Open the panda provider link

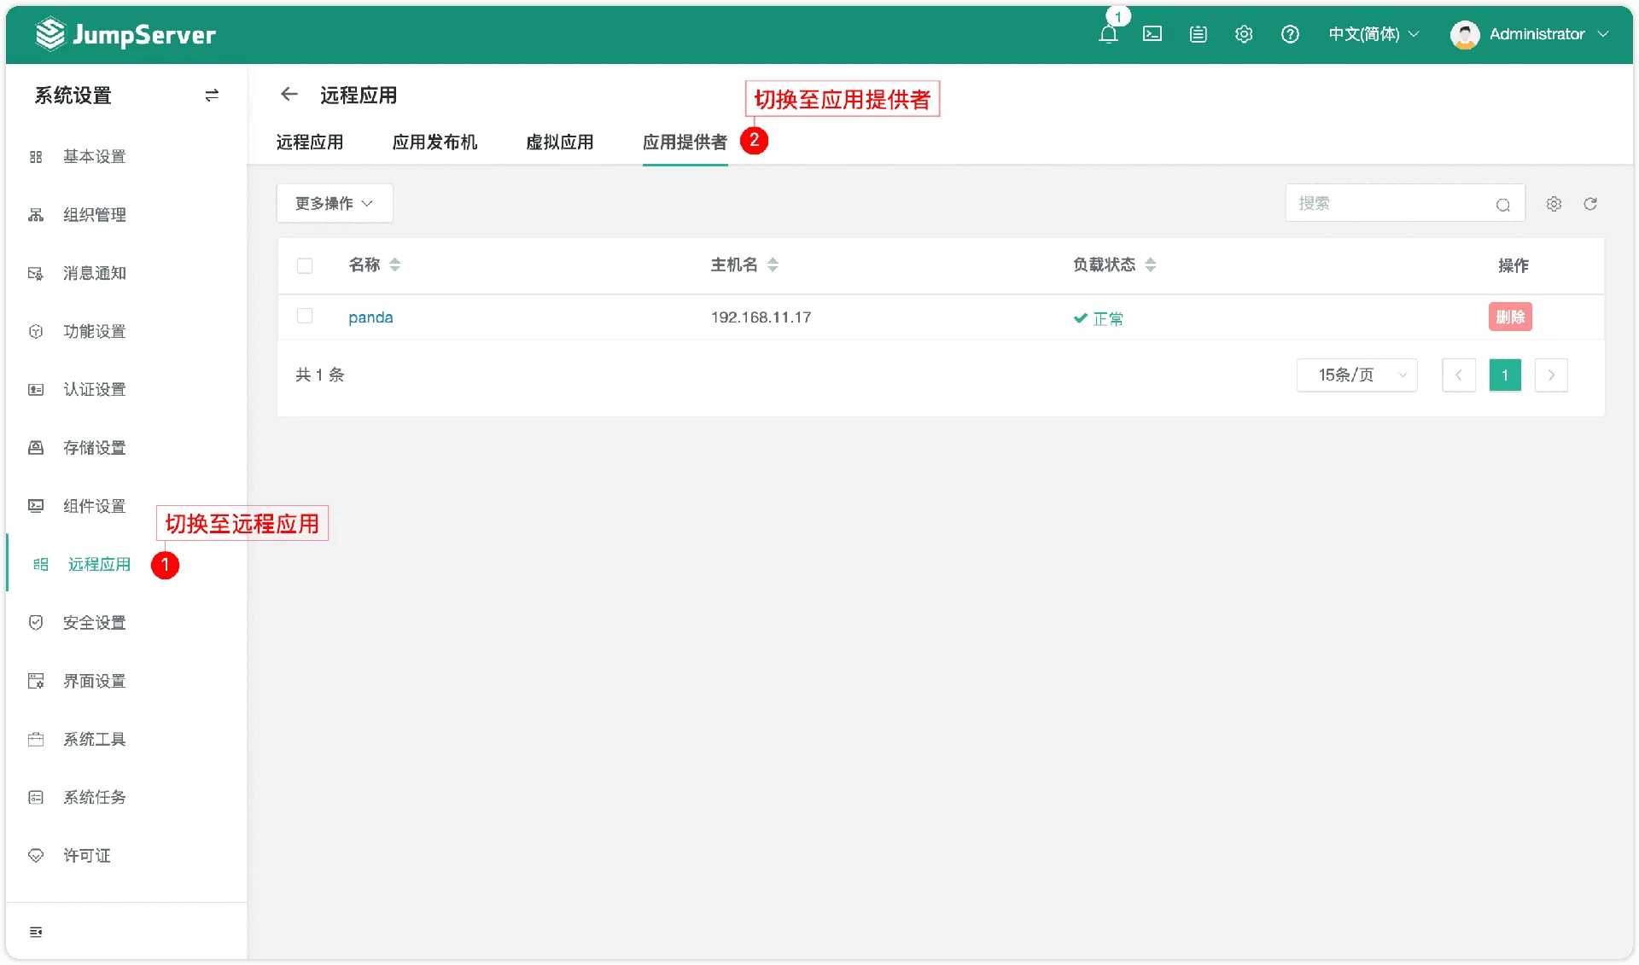370,317
